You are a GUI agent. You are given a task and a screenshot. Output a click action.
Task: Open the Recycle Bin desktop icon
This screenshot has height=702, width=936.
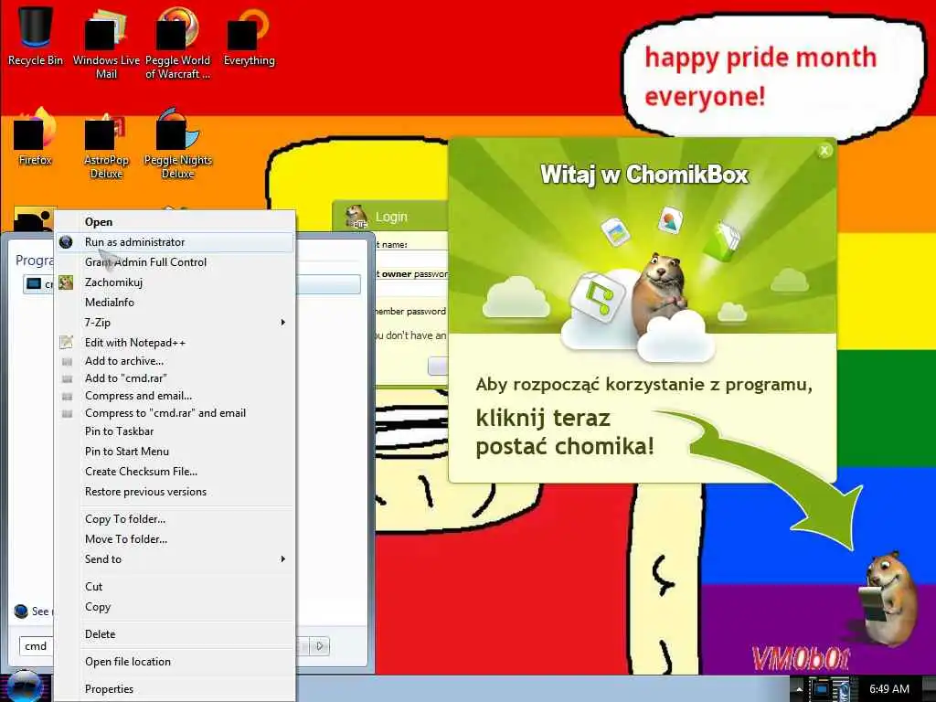coord(36,36)
